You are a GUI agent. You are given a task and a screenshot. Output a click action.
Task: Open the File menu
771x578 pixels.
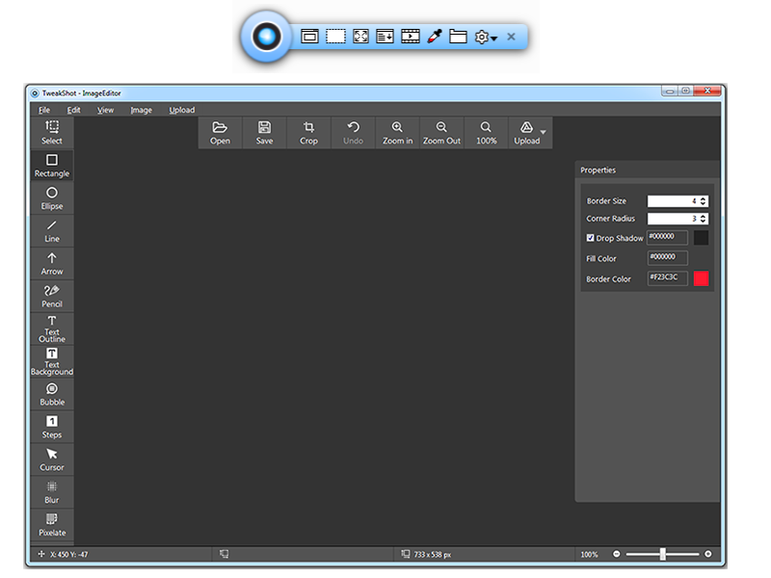point(44,110)
